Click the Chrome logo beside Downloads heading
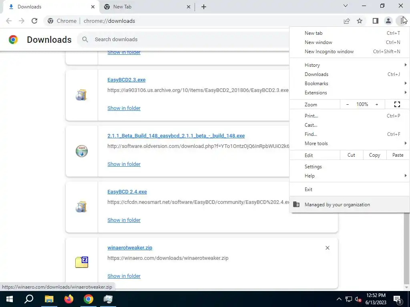This screenshot has width=410, height=307. tap(13, 40)
